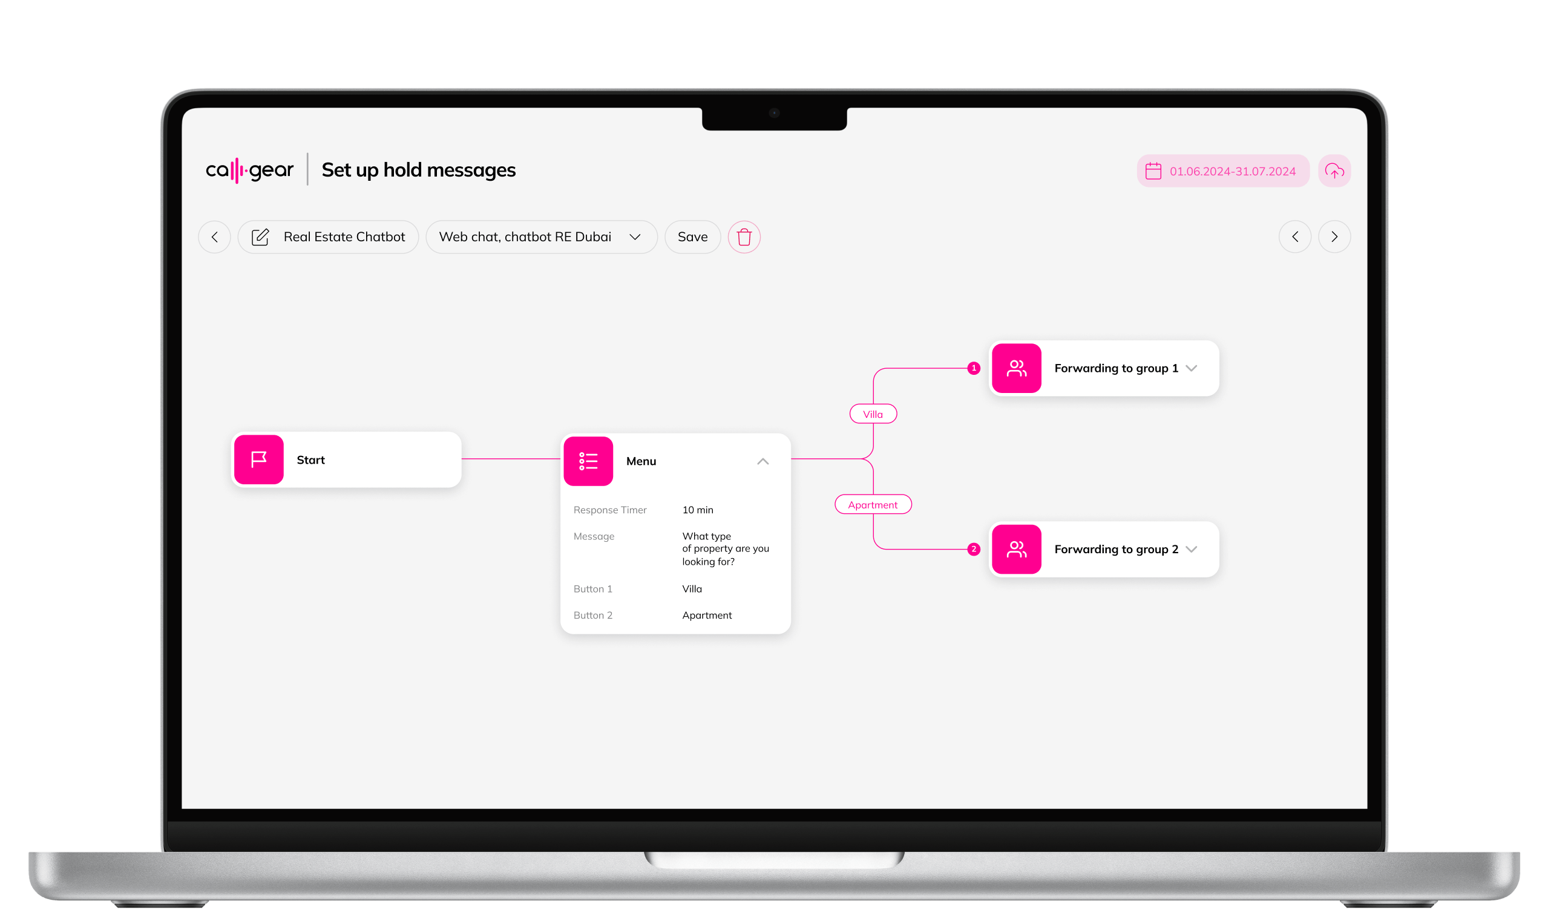Screen dimensions: 1548x916
Task: Click the Forwarding to group 1 people icon
Action: (1015, 368)
